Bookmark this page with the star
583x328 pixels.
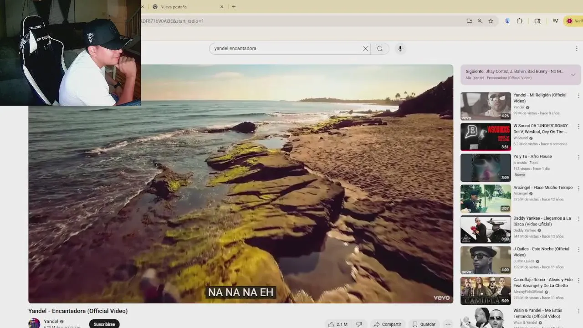pyautogui.click(x=491, y=21)
